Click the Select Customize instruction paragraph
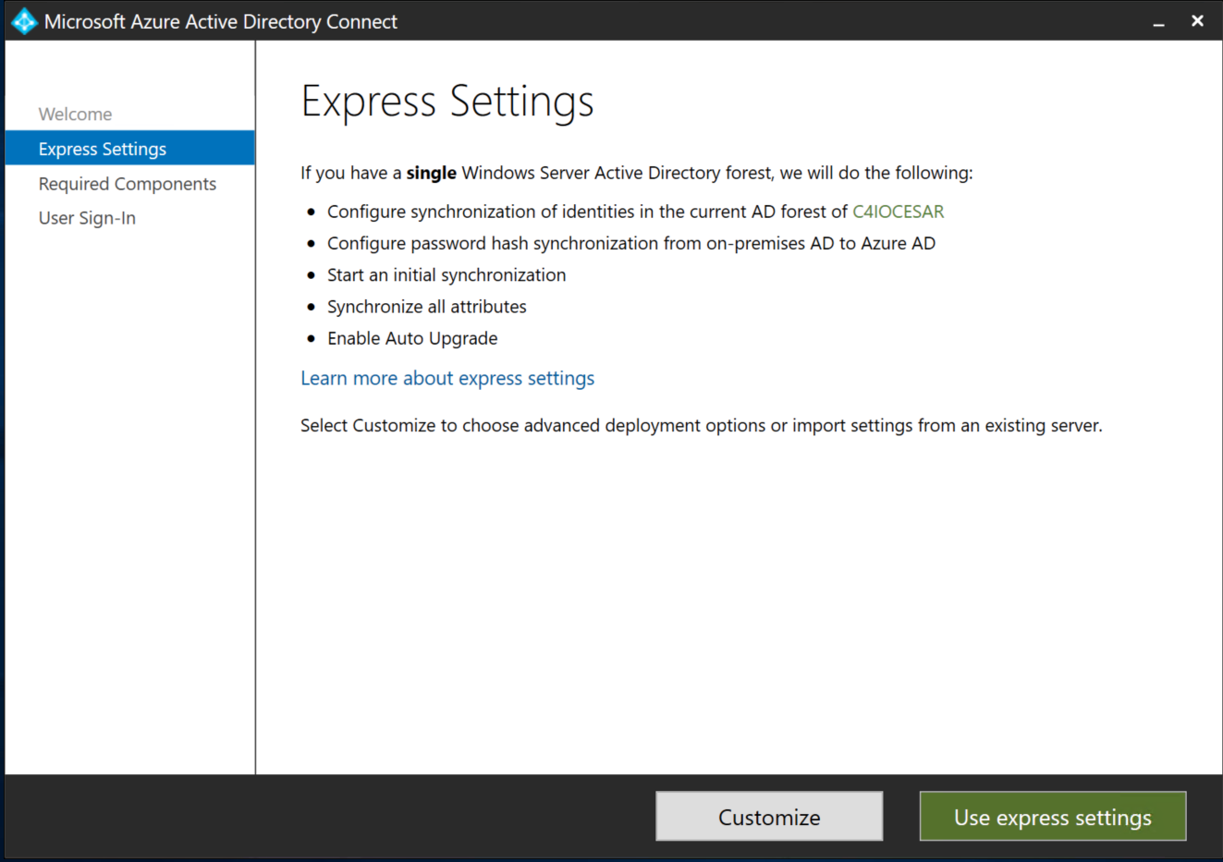Viewport: 1223px width, 862px height. [701, 426]
